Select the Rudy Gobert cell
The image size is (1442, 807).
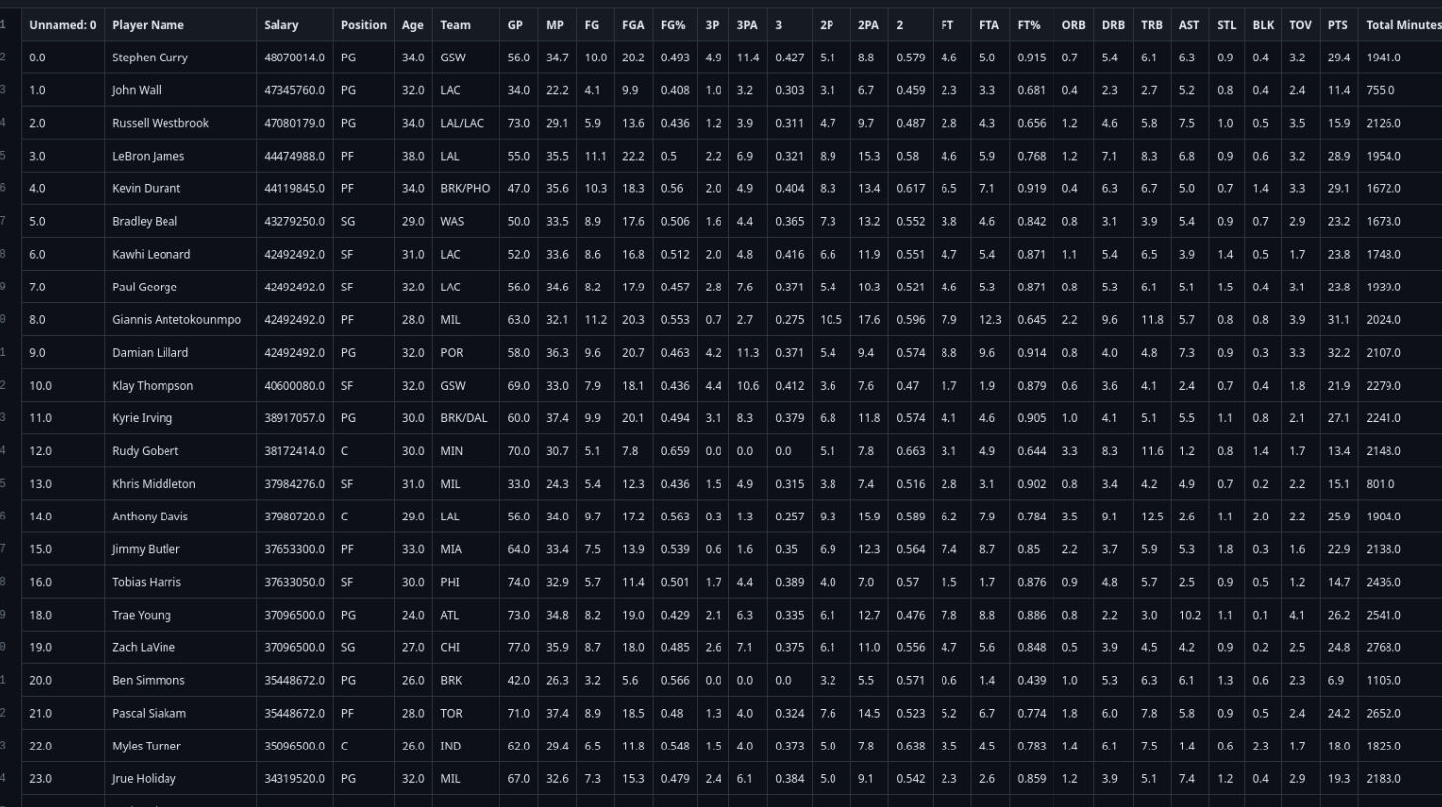tap(179, 450)
